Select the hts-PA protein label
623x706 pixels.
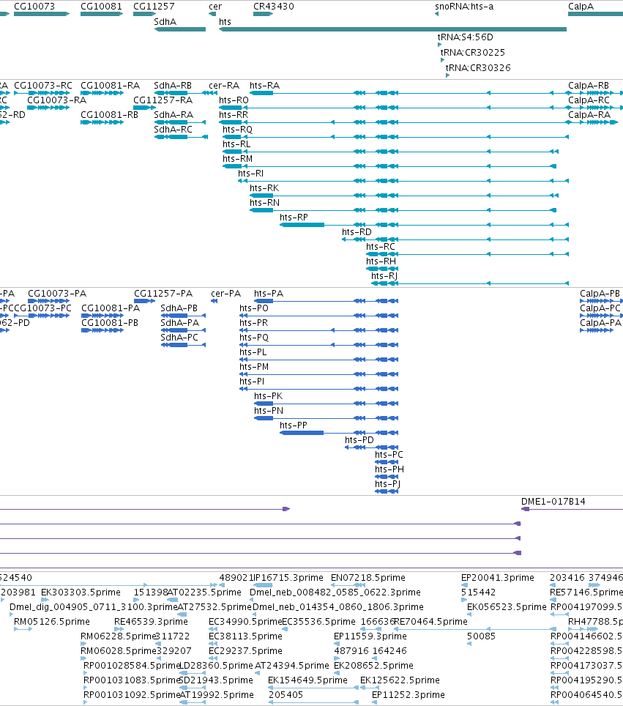269,294
